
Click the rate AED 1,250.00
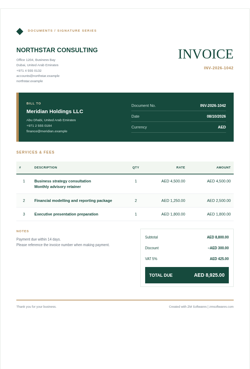[173, 201]
